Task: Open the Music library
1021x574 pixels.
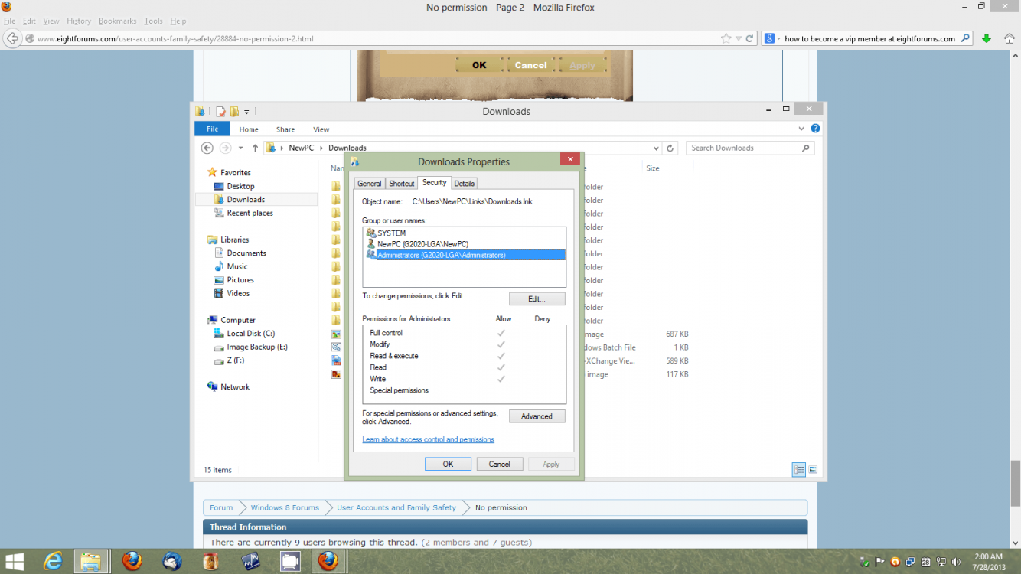Action: click(x=237, y=266)
